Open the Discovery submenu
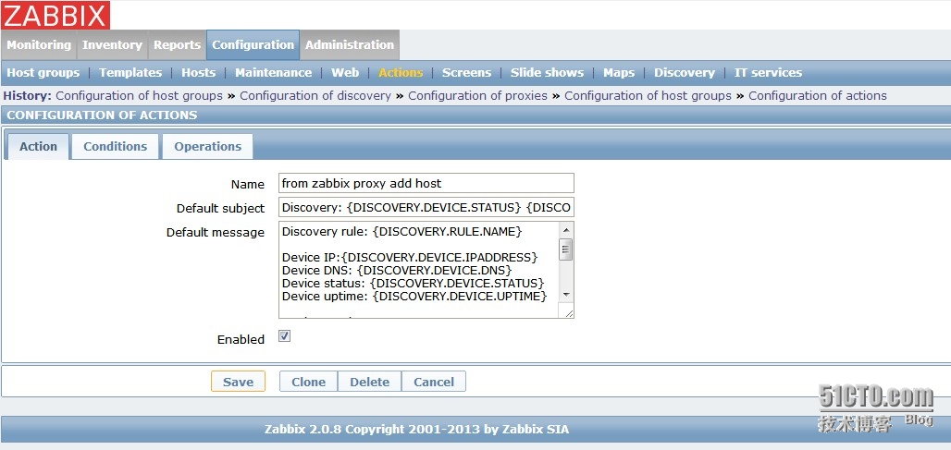The height and width of the screenshot is (450, 951). tap(685, 73)
